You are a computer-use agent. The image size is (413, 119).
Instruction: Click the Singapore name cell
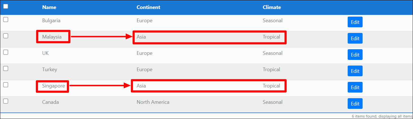[53, 86]
